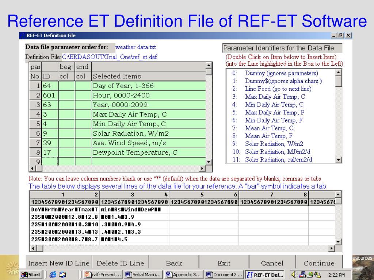
Task: Select the Dewpoint Temperature, C row
Action: pos(149,152)
